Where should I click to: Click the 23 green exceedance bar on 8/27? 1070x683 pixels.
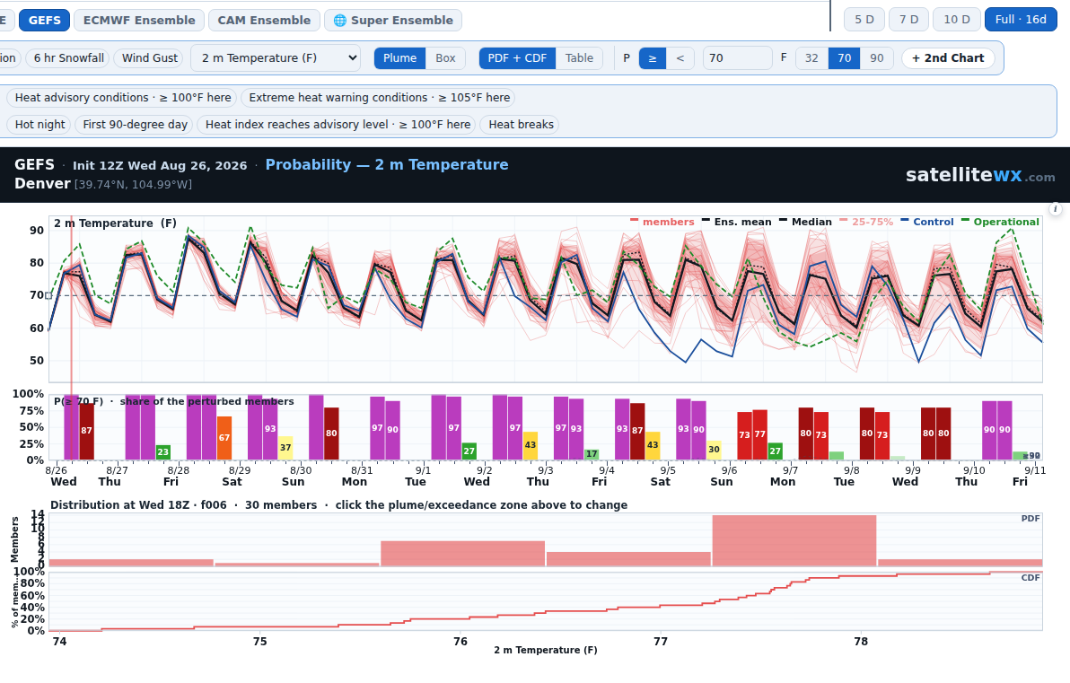(163, 452)
